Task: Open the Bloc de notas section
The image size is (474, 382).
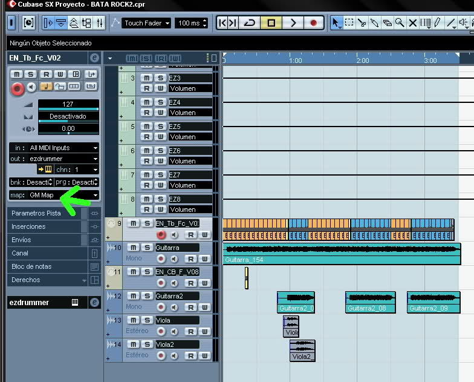Action: click(45, 266)
